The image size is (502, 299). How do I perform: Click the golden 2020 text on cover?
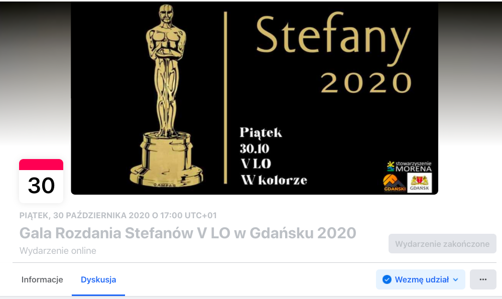[366, 83]
